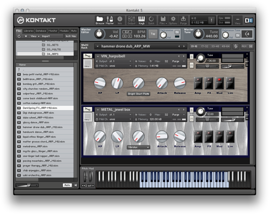Adjust the Master Vol knob
The height and width of the screenshot is (214, 269).
click(x=99, y=34)
